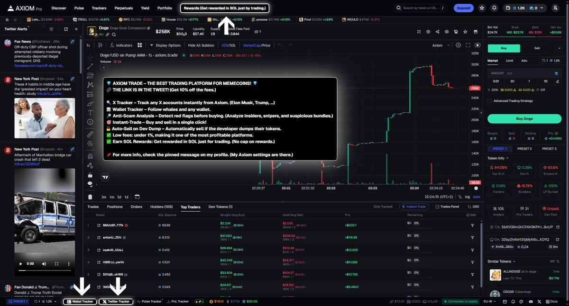
Task: Take a chart snapshot with camera icon
Action: [477, 45]
